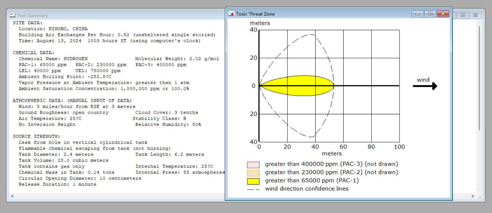Click 'greater than 65000 ppm (PAC-1)' legend text
The width and height of the screenshot is (492, 213).
312,180
